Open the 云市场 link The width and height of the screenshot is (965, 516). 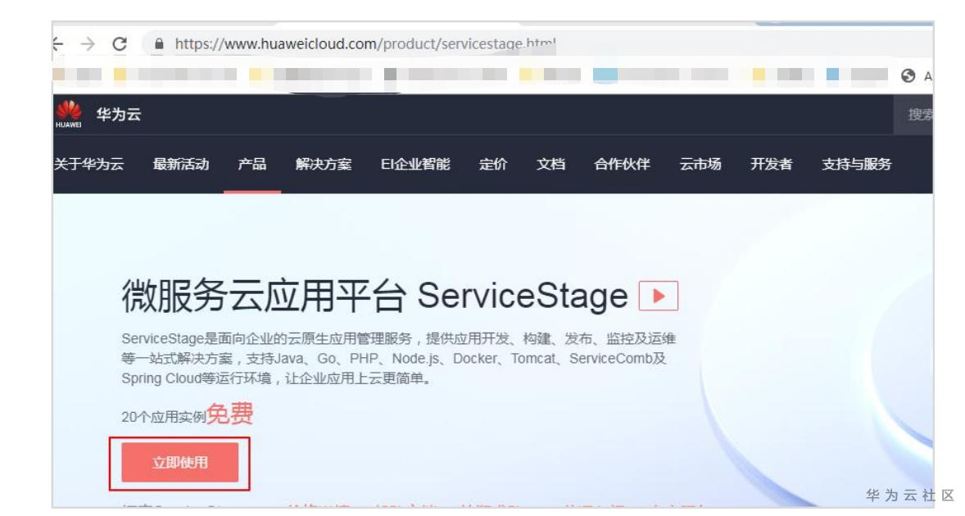(x=700, y=164)
